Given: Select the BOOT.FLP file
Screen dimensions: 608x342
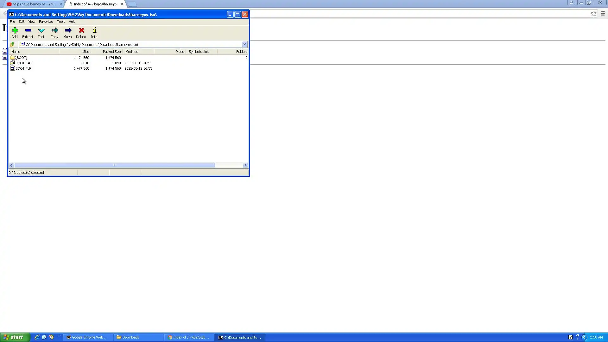Looking at the screenshot, I should (23, 68).
